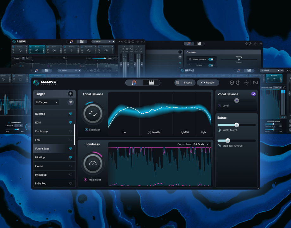Solo the Low-Mid band

pyautogui.click(x=149, y=132)
